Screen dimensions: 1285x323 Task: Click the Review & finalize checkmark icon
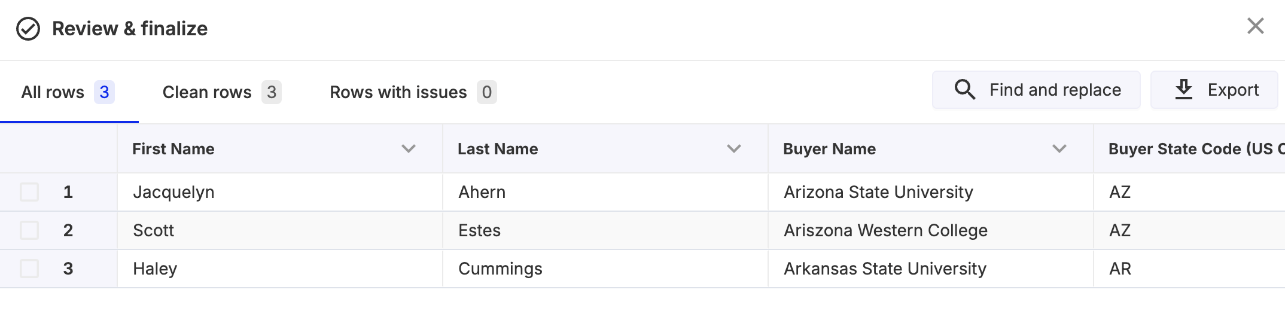(x=28, y=29)
